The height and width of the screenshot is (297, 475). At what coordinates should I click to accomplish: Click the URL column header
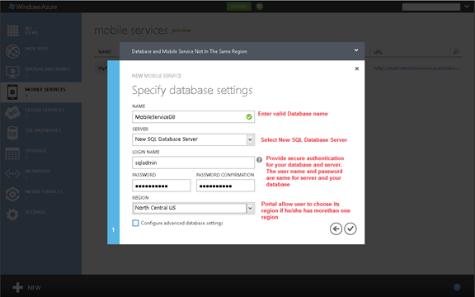(378, 52)
